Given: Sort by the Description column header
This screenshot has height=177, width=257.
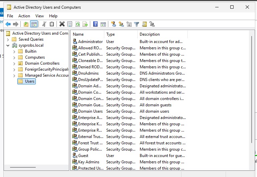Looking at the screenshot, I should 162,34.
